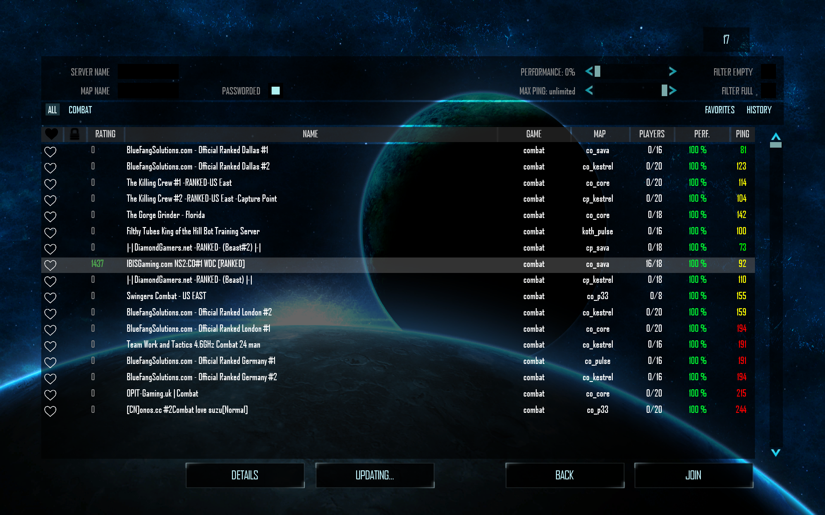Screen dimensions: 825x515
Task: Favorite BlueFangSolutions Ranked London #1 heart
Action: coord(50,330)
